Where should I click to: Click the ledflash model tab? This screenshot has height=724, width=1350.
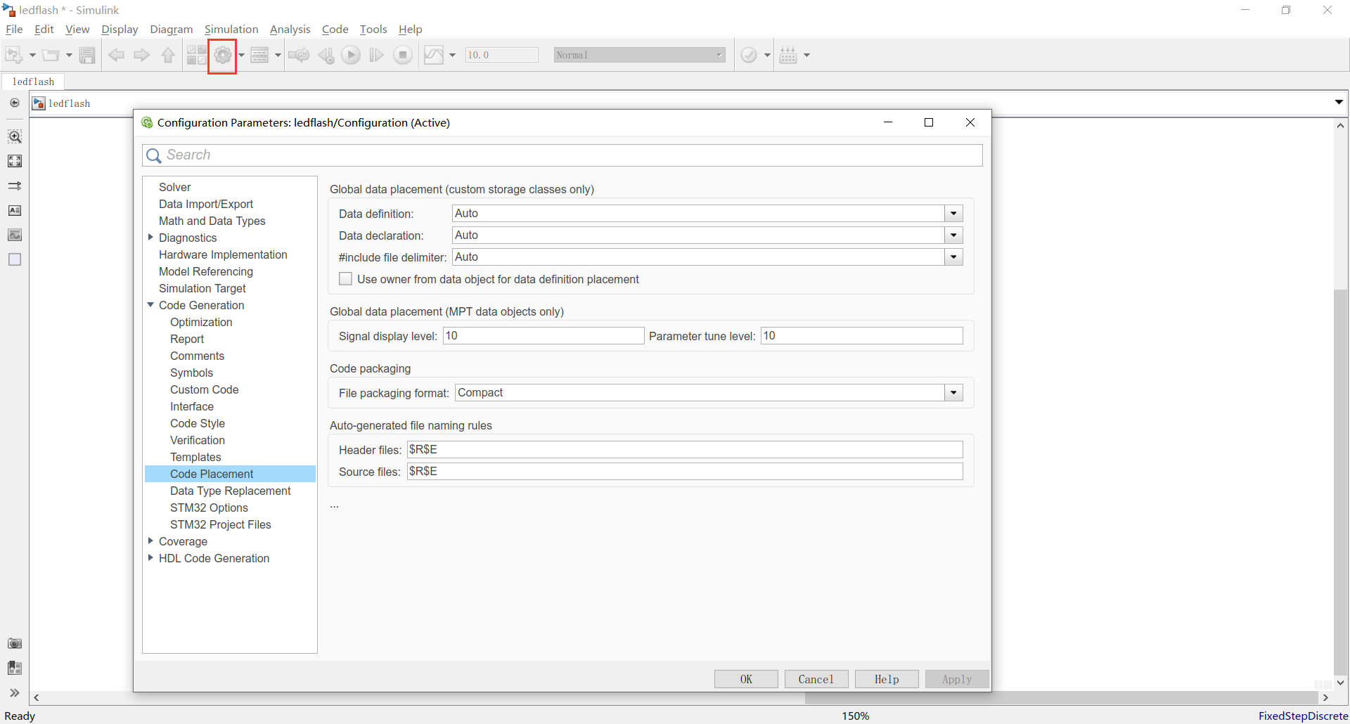tap(33, 82)
